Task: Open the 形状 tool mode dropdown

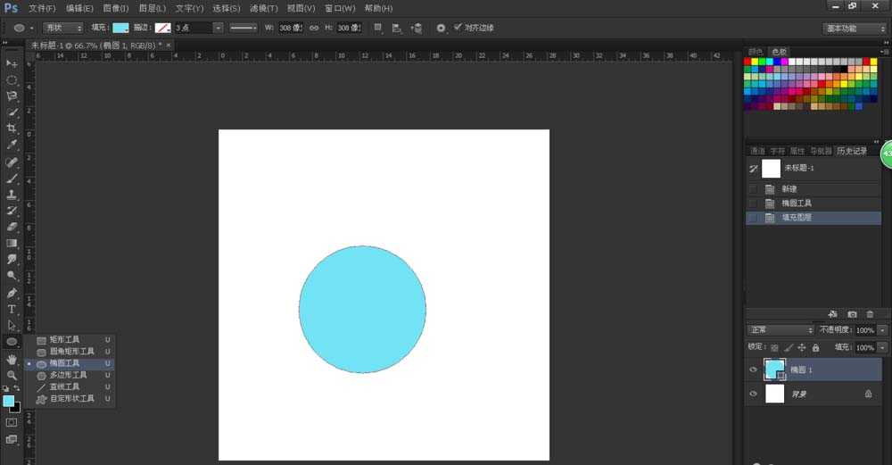Action: pos(62,28)
